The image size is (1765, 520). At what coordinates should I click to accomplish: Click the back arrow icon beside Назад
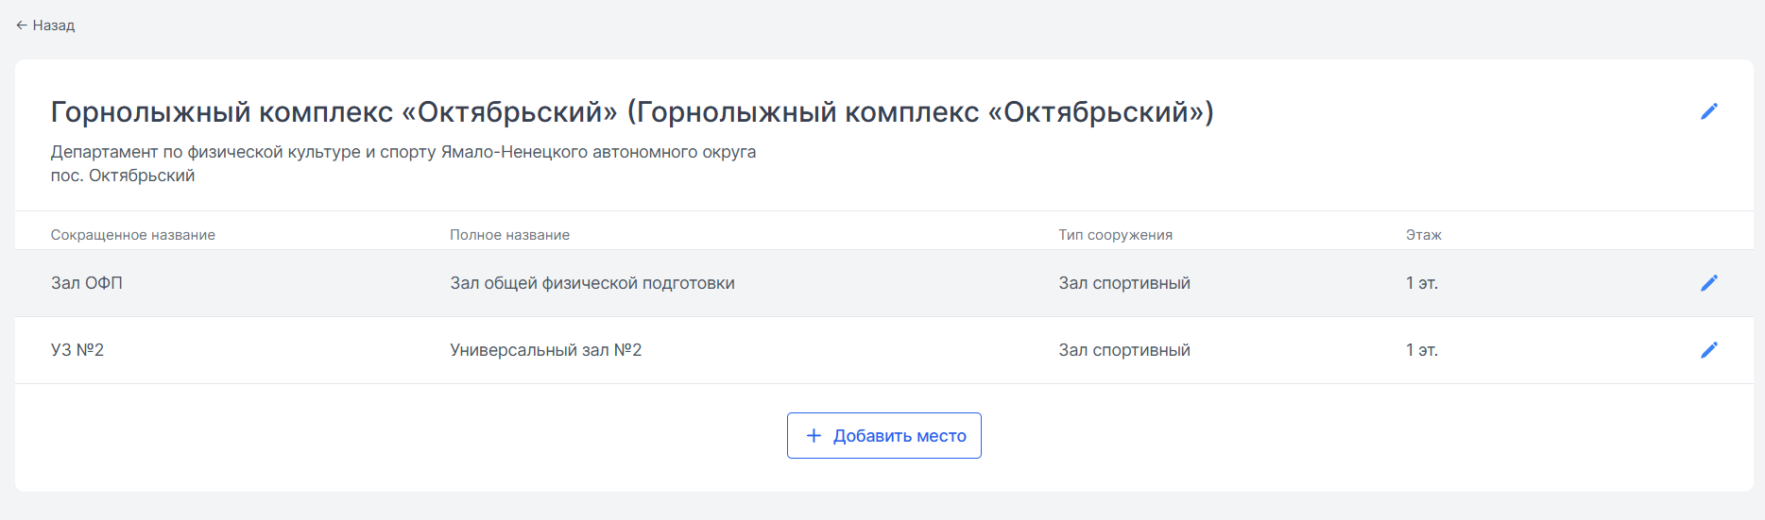(x=21, y=25)
